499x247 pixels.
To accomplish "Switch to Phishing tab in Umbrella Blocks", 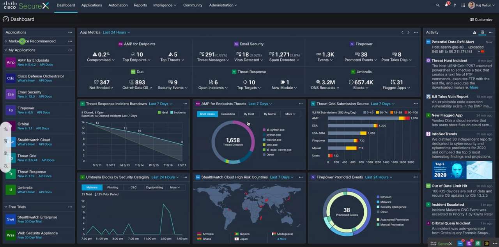I will (113, 187).
